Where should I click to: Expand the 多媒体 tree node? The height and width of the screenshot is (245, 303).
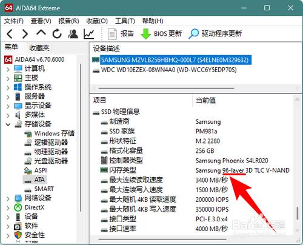pos(8,115)
